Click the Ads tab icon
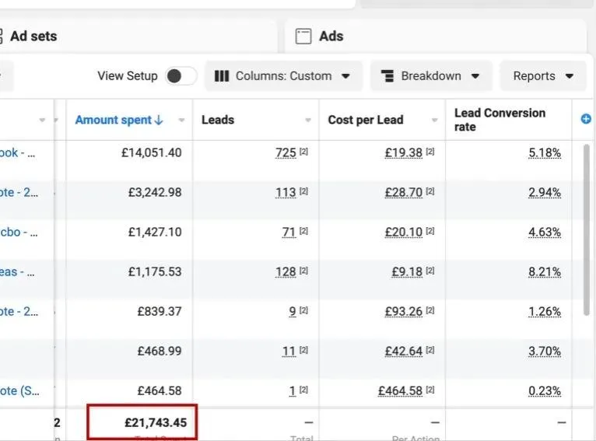 click(303, 37)
